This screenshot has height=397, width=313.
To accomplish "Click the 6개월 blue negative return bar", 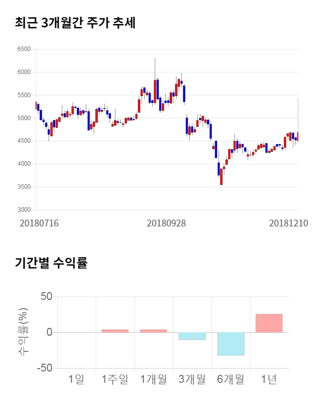I will pos(230,344).
